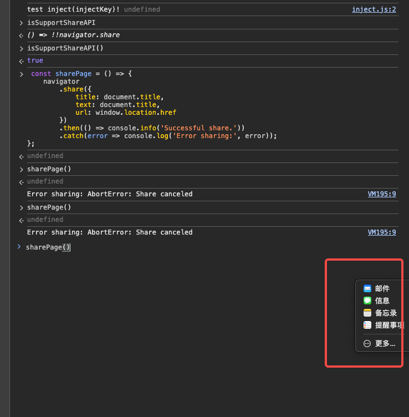Screen dimensions: 409x417
Task: Click the purple true result value
Action: pos(35,60)
